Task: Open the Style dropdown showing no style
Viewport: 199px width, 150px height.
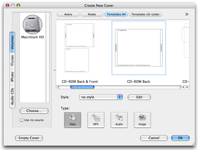Action: click(101, 97)
